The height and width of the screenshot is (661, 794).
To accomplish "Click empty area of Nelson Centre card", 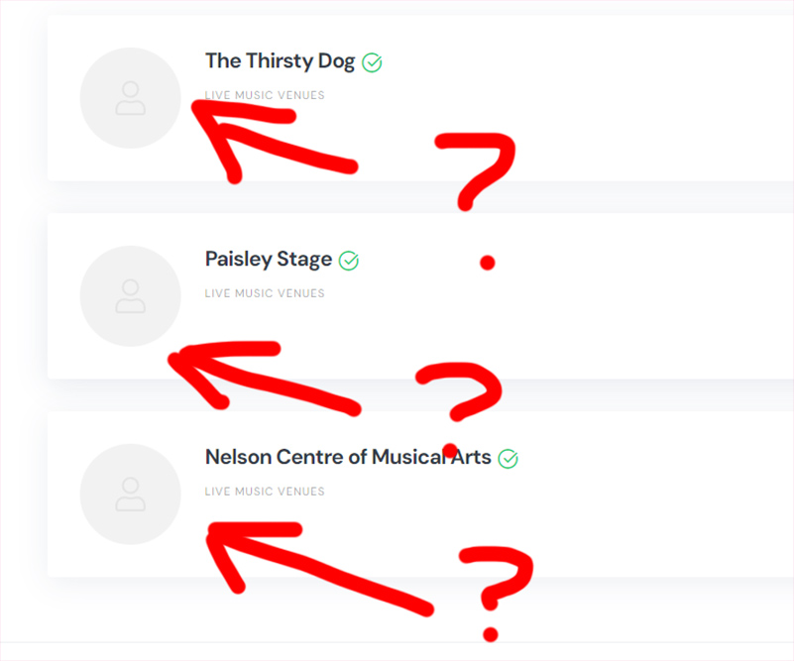I will pyautogui.click(x=633, y=494).
